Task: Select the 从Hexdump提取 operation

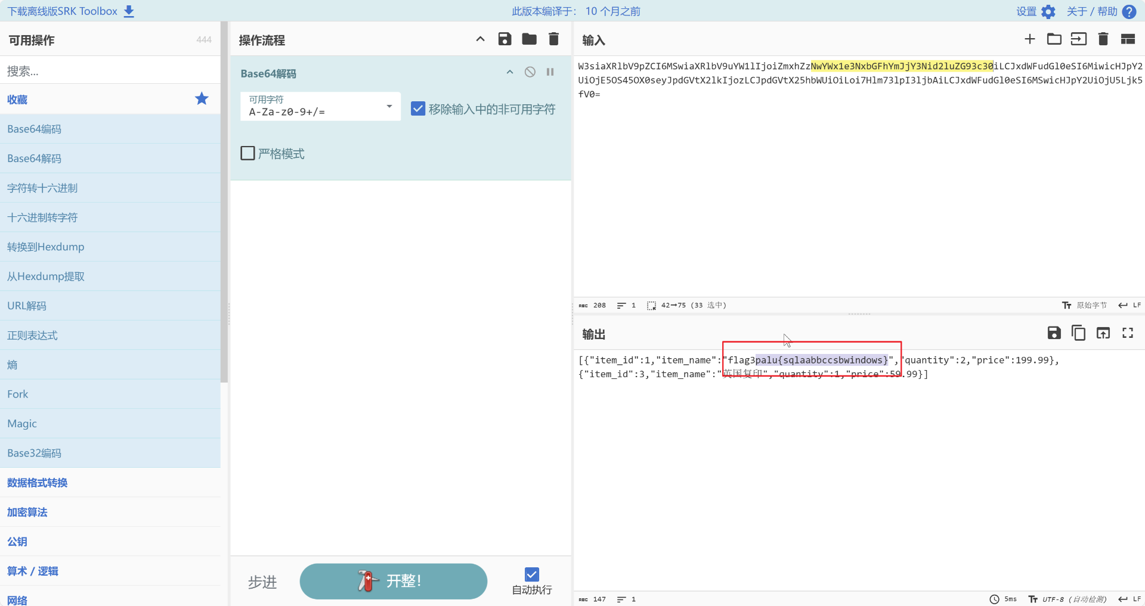Action: click(110, 276)
